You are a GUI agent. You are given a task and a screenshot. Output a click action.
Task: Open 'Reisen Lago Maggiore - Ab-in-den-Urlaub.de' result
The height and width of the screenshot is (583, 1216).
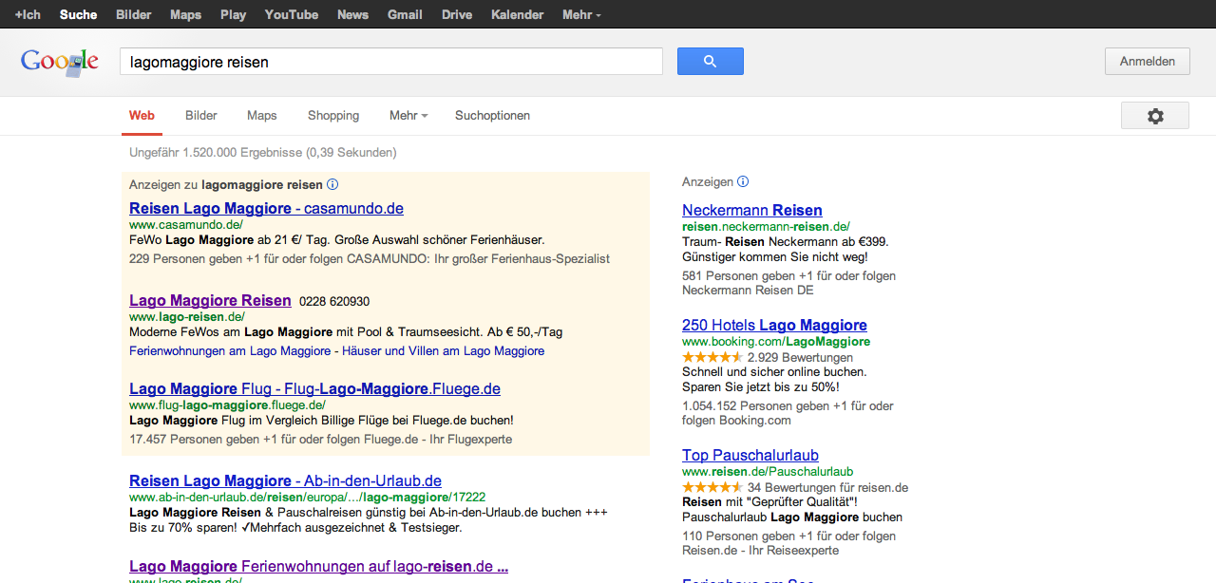click(x=285, y=481)
